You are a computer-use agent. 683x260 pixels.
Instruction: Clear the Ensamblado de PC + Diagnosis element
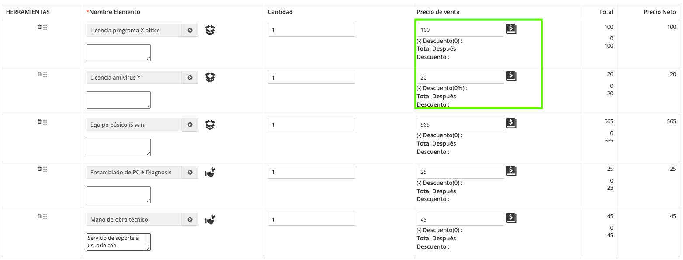190,173
